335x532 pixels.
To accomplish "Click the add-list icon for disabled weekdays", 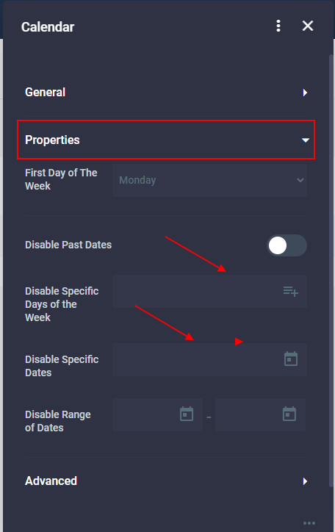I will click(291, 291).
